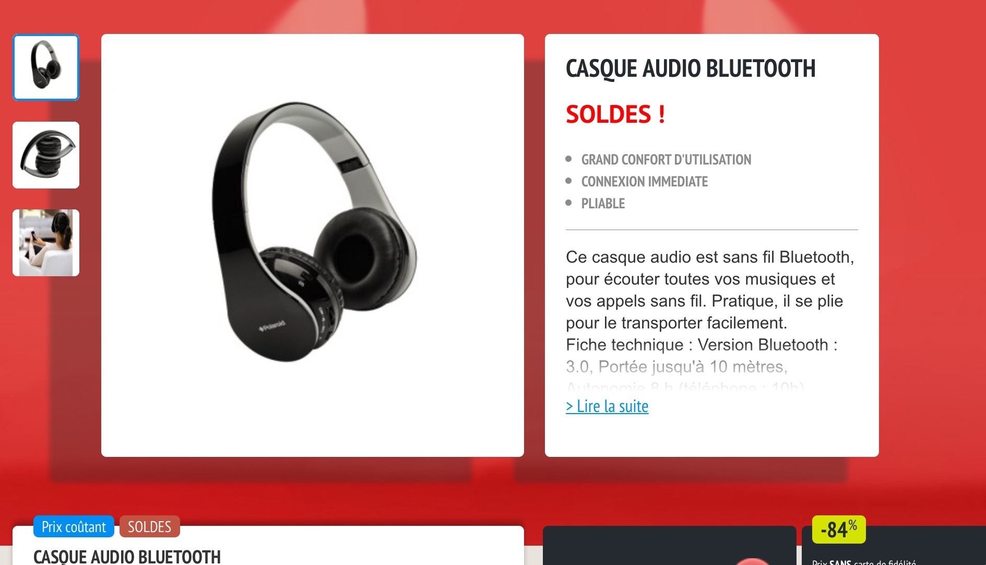Click the red 'SOLDES !' headline

[x=615, y=114]
